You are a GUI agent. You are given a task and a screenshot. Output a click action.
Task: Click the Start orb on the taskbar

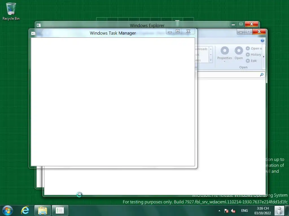point(8,210)
